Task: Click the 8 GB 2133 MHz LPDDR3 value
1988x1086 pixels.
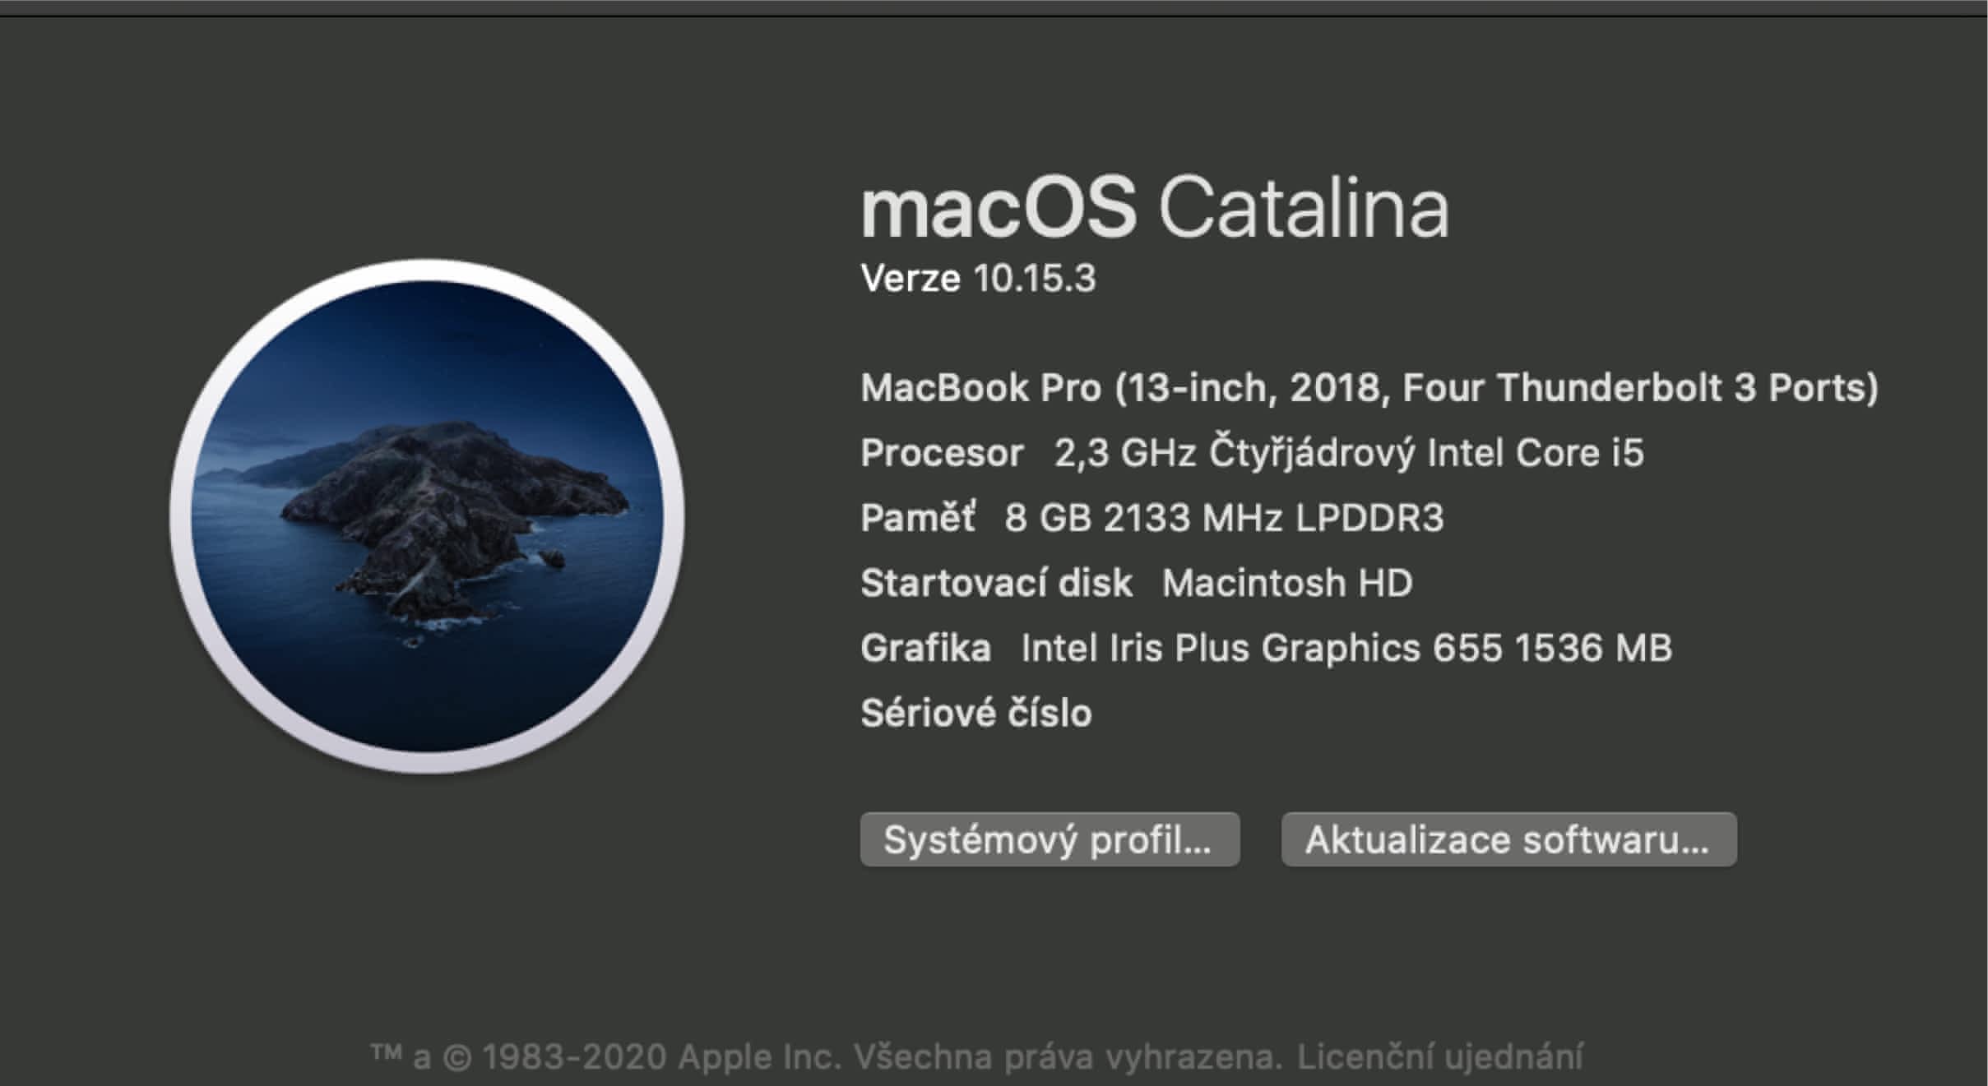Action: pos(1223,518)
